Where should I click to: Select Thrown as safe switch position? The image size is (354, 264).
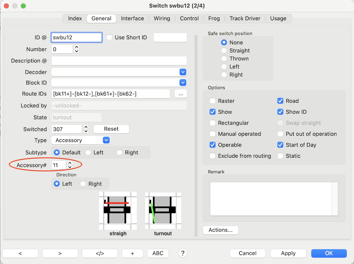224,59
